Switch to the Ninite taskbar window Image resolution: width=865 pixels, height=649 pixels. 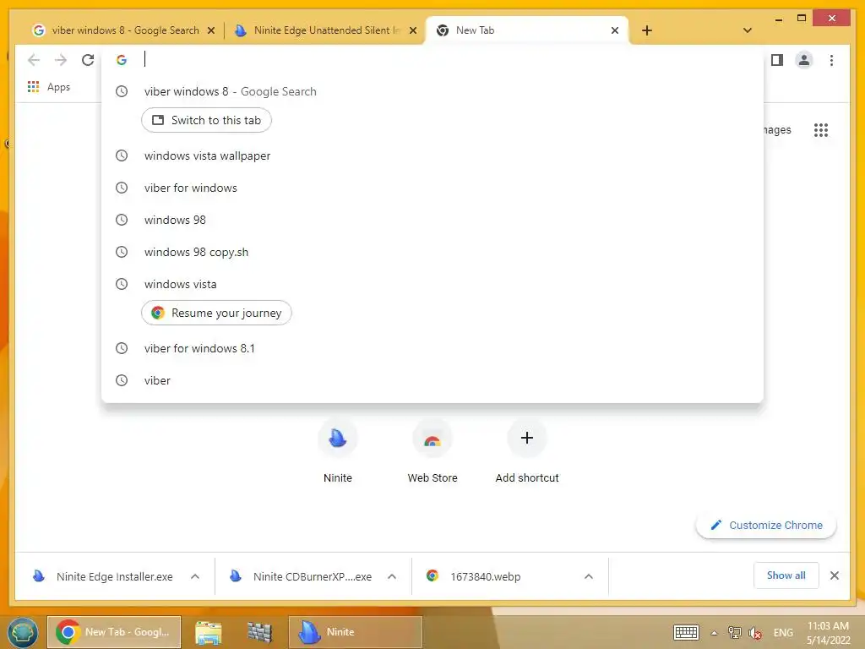356,632
